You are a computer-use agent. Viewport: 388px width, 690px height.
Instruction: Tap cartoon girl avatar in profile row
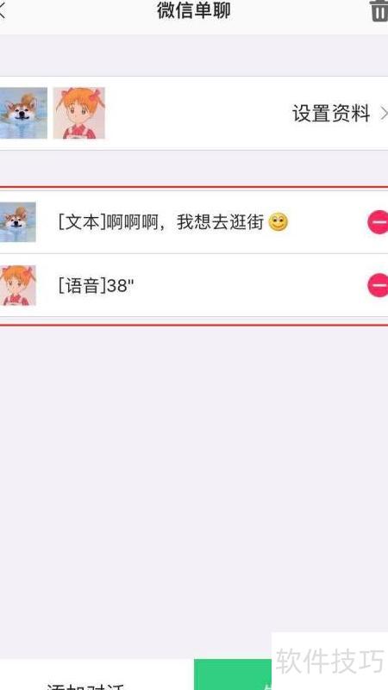pyautogui.click(x=78, y=113)
